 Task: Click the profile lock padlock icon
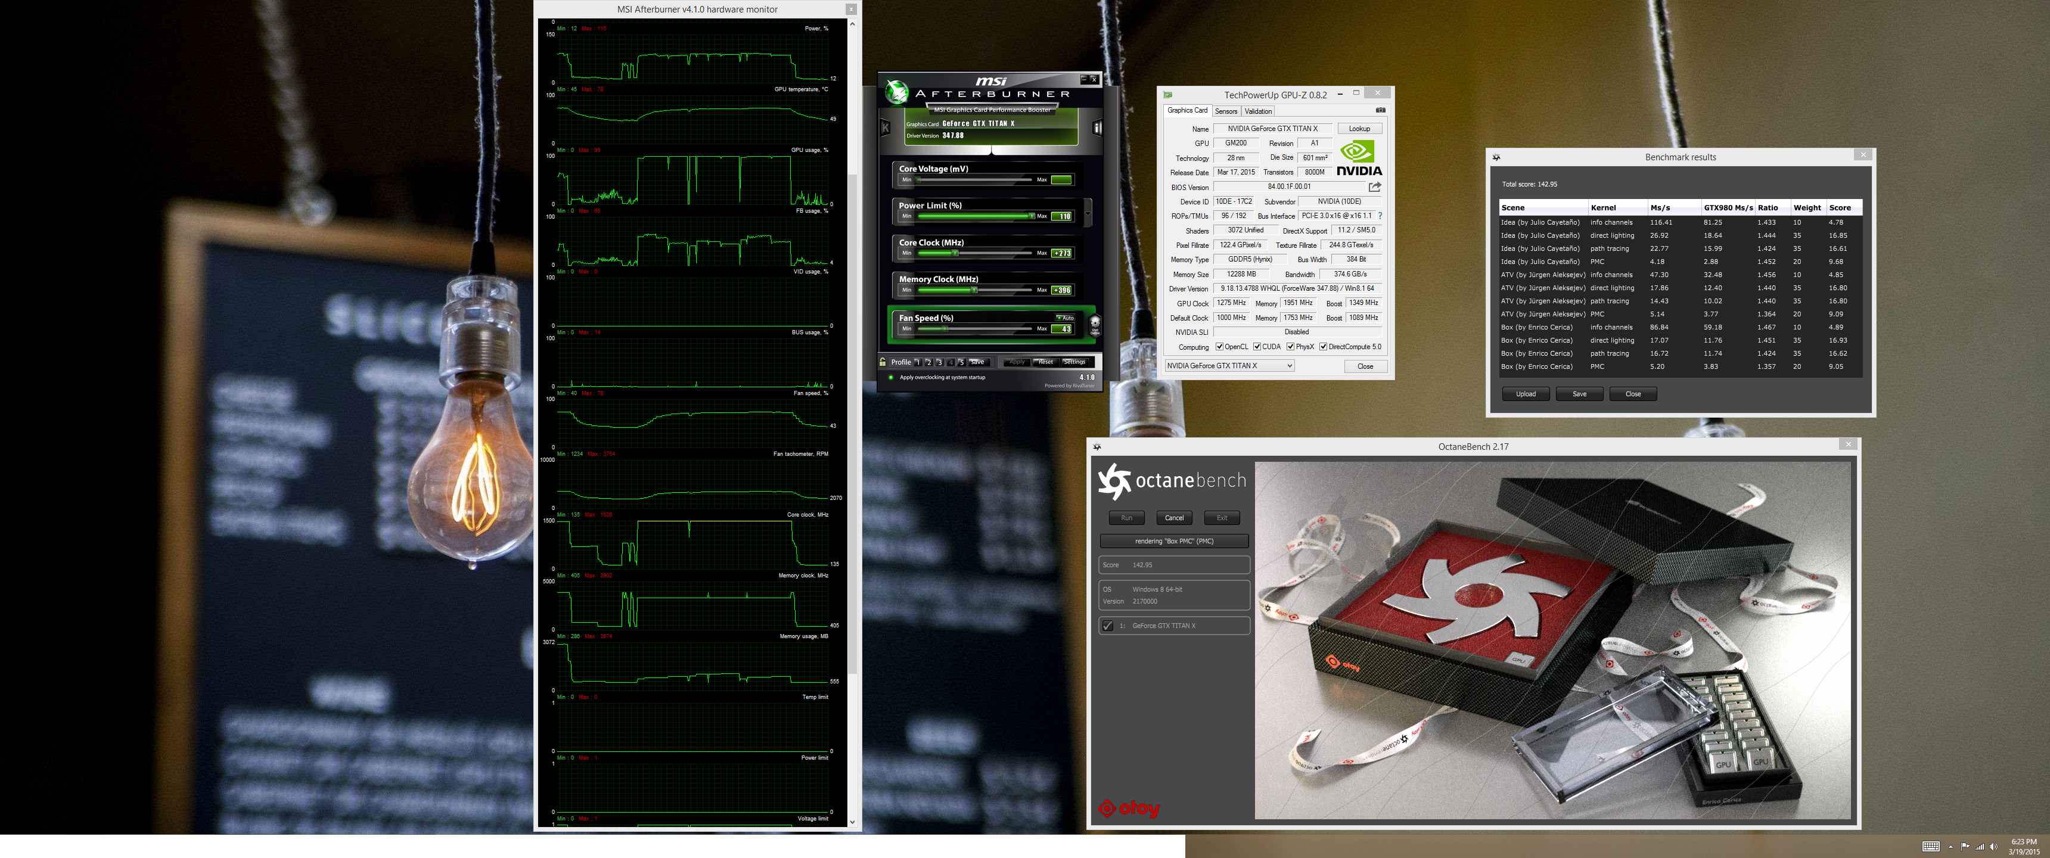[883, 362]
